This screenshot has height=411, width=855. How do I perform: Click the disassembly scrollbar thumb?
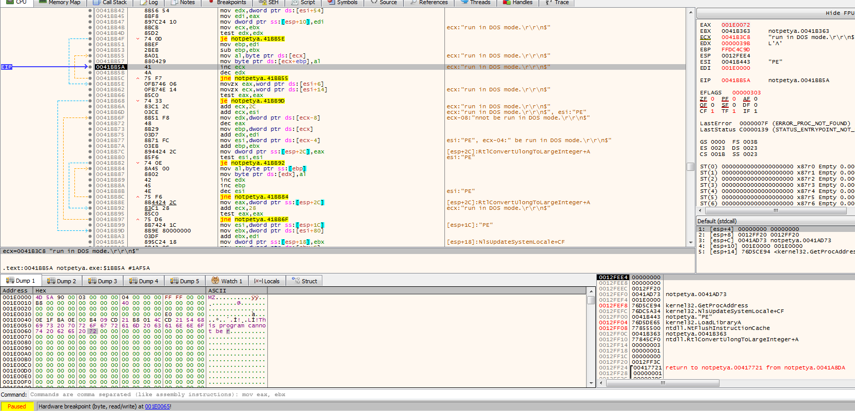coord(690,167)
